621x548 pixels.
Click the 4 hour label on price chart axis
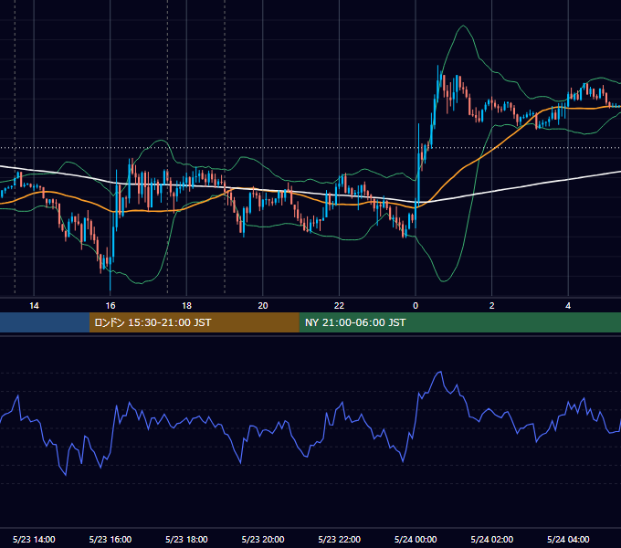[x=568, y=306]
